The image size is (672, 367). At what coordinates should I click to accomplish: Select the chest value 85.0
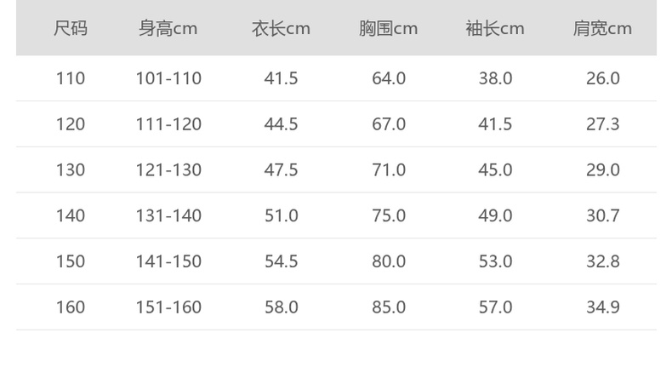tap(389, 307)
